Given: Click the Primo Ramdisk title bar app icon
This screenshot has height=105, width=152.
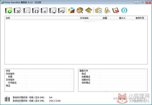Looking at the screenshot, I should pyautogui.click(x=2, y=2).
